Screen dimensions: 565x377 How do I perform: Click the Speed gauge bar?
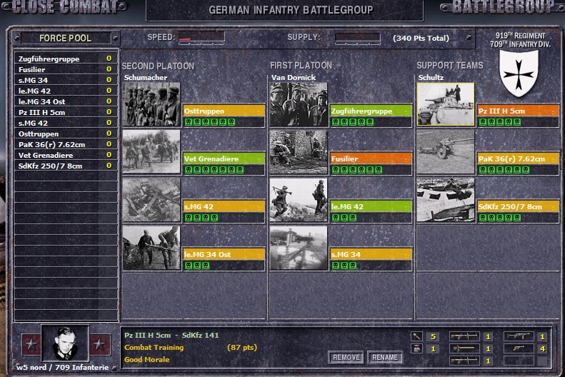[201, 37]
